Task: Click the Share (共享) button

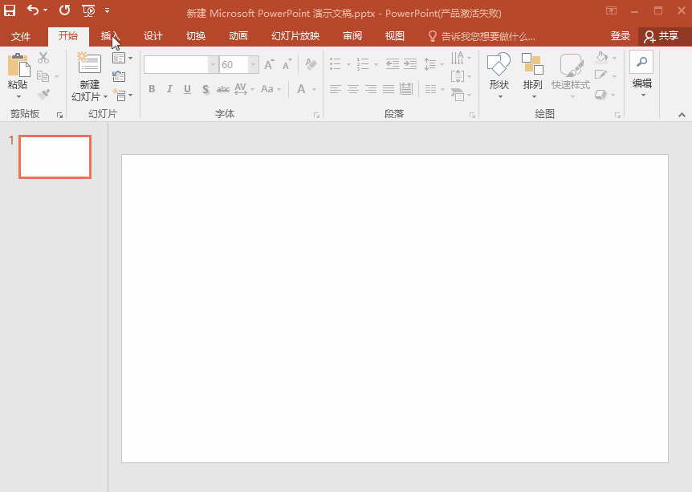Action: (x=661, y=36)
